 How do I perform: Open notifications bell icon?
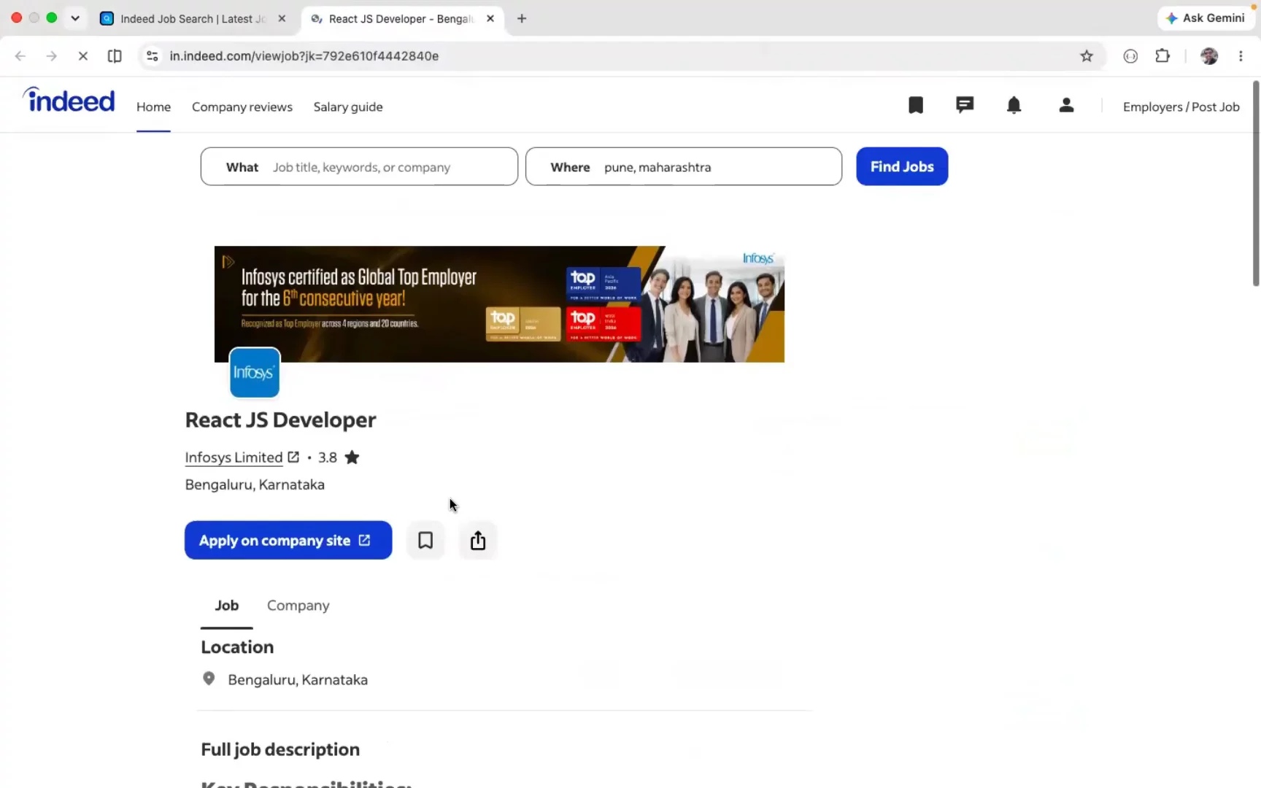pos(1014,106)
